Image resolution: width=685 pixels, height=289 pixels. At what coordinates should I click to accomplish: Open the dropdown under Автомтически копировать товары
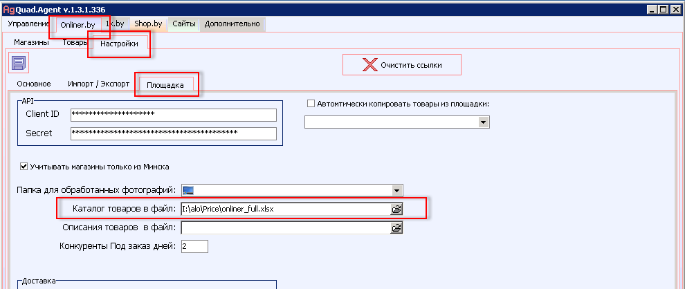click(x=483, y=122)
